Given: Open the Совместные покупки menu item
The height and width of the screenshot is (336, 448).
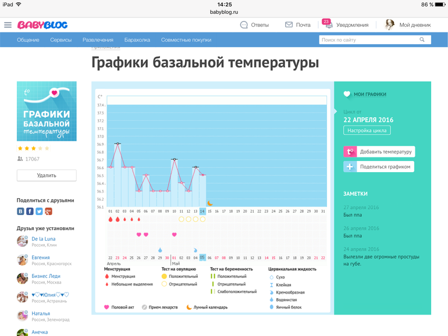Looking at the screenshot, I should pos(186,40).
